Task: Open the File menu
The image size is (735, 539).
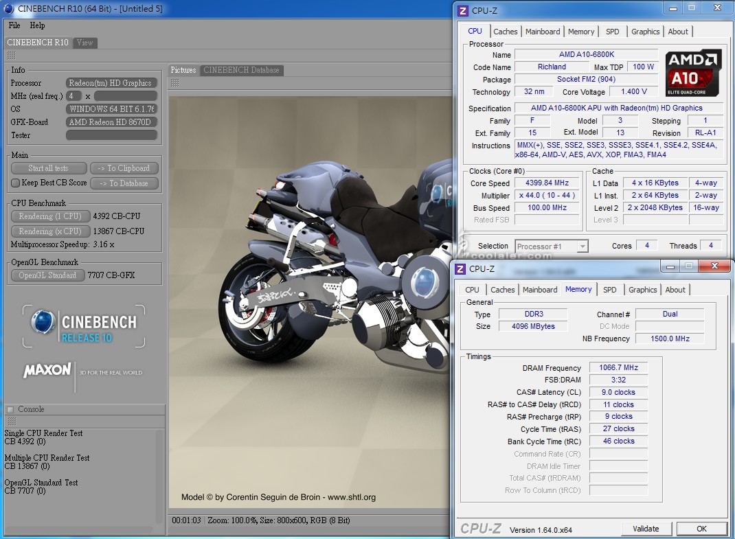Action: [14, 25]
